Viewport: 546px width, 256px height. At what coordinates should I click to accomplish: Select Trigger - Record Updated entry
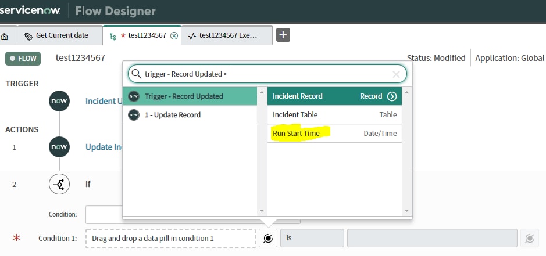(x=190, y=96)
